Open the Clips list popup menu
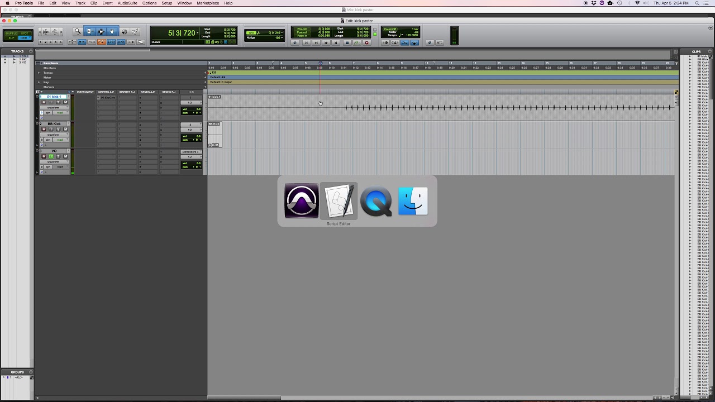 click(710, 51)
